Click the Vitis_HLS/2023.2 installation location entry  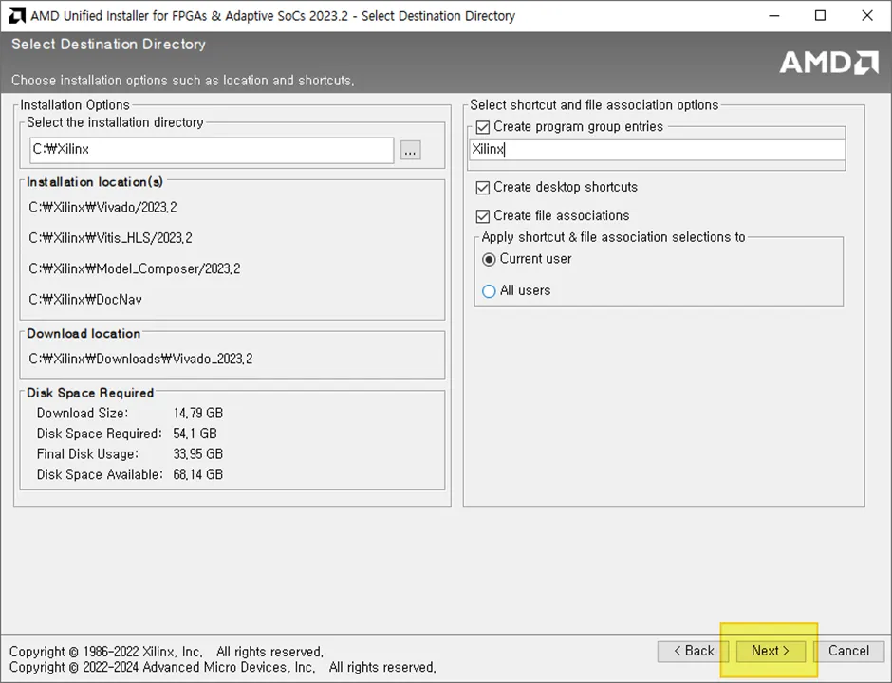(x=110, y=238)
